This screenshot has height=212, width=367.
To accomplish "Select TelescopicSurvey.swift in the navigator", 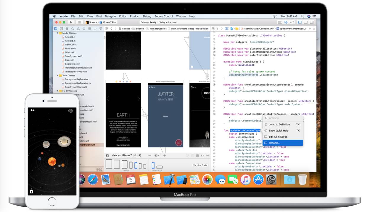I will [76, 71].
